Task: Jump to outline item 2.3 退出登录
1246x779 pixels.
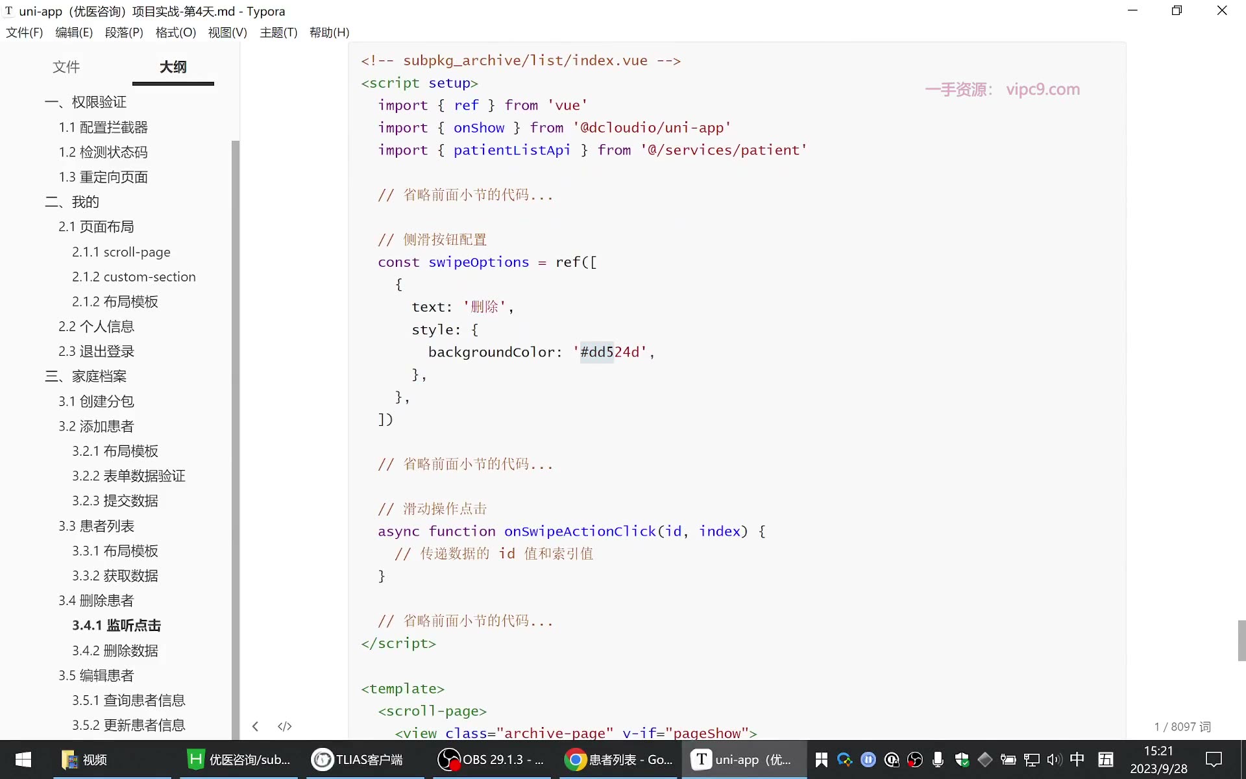Action: click(96, 351)
